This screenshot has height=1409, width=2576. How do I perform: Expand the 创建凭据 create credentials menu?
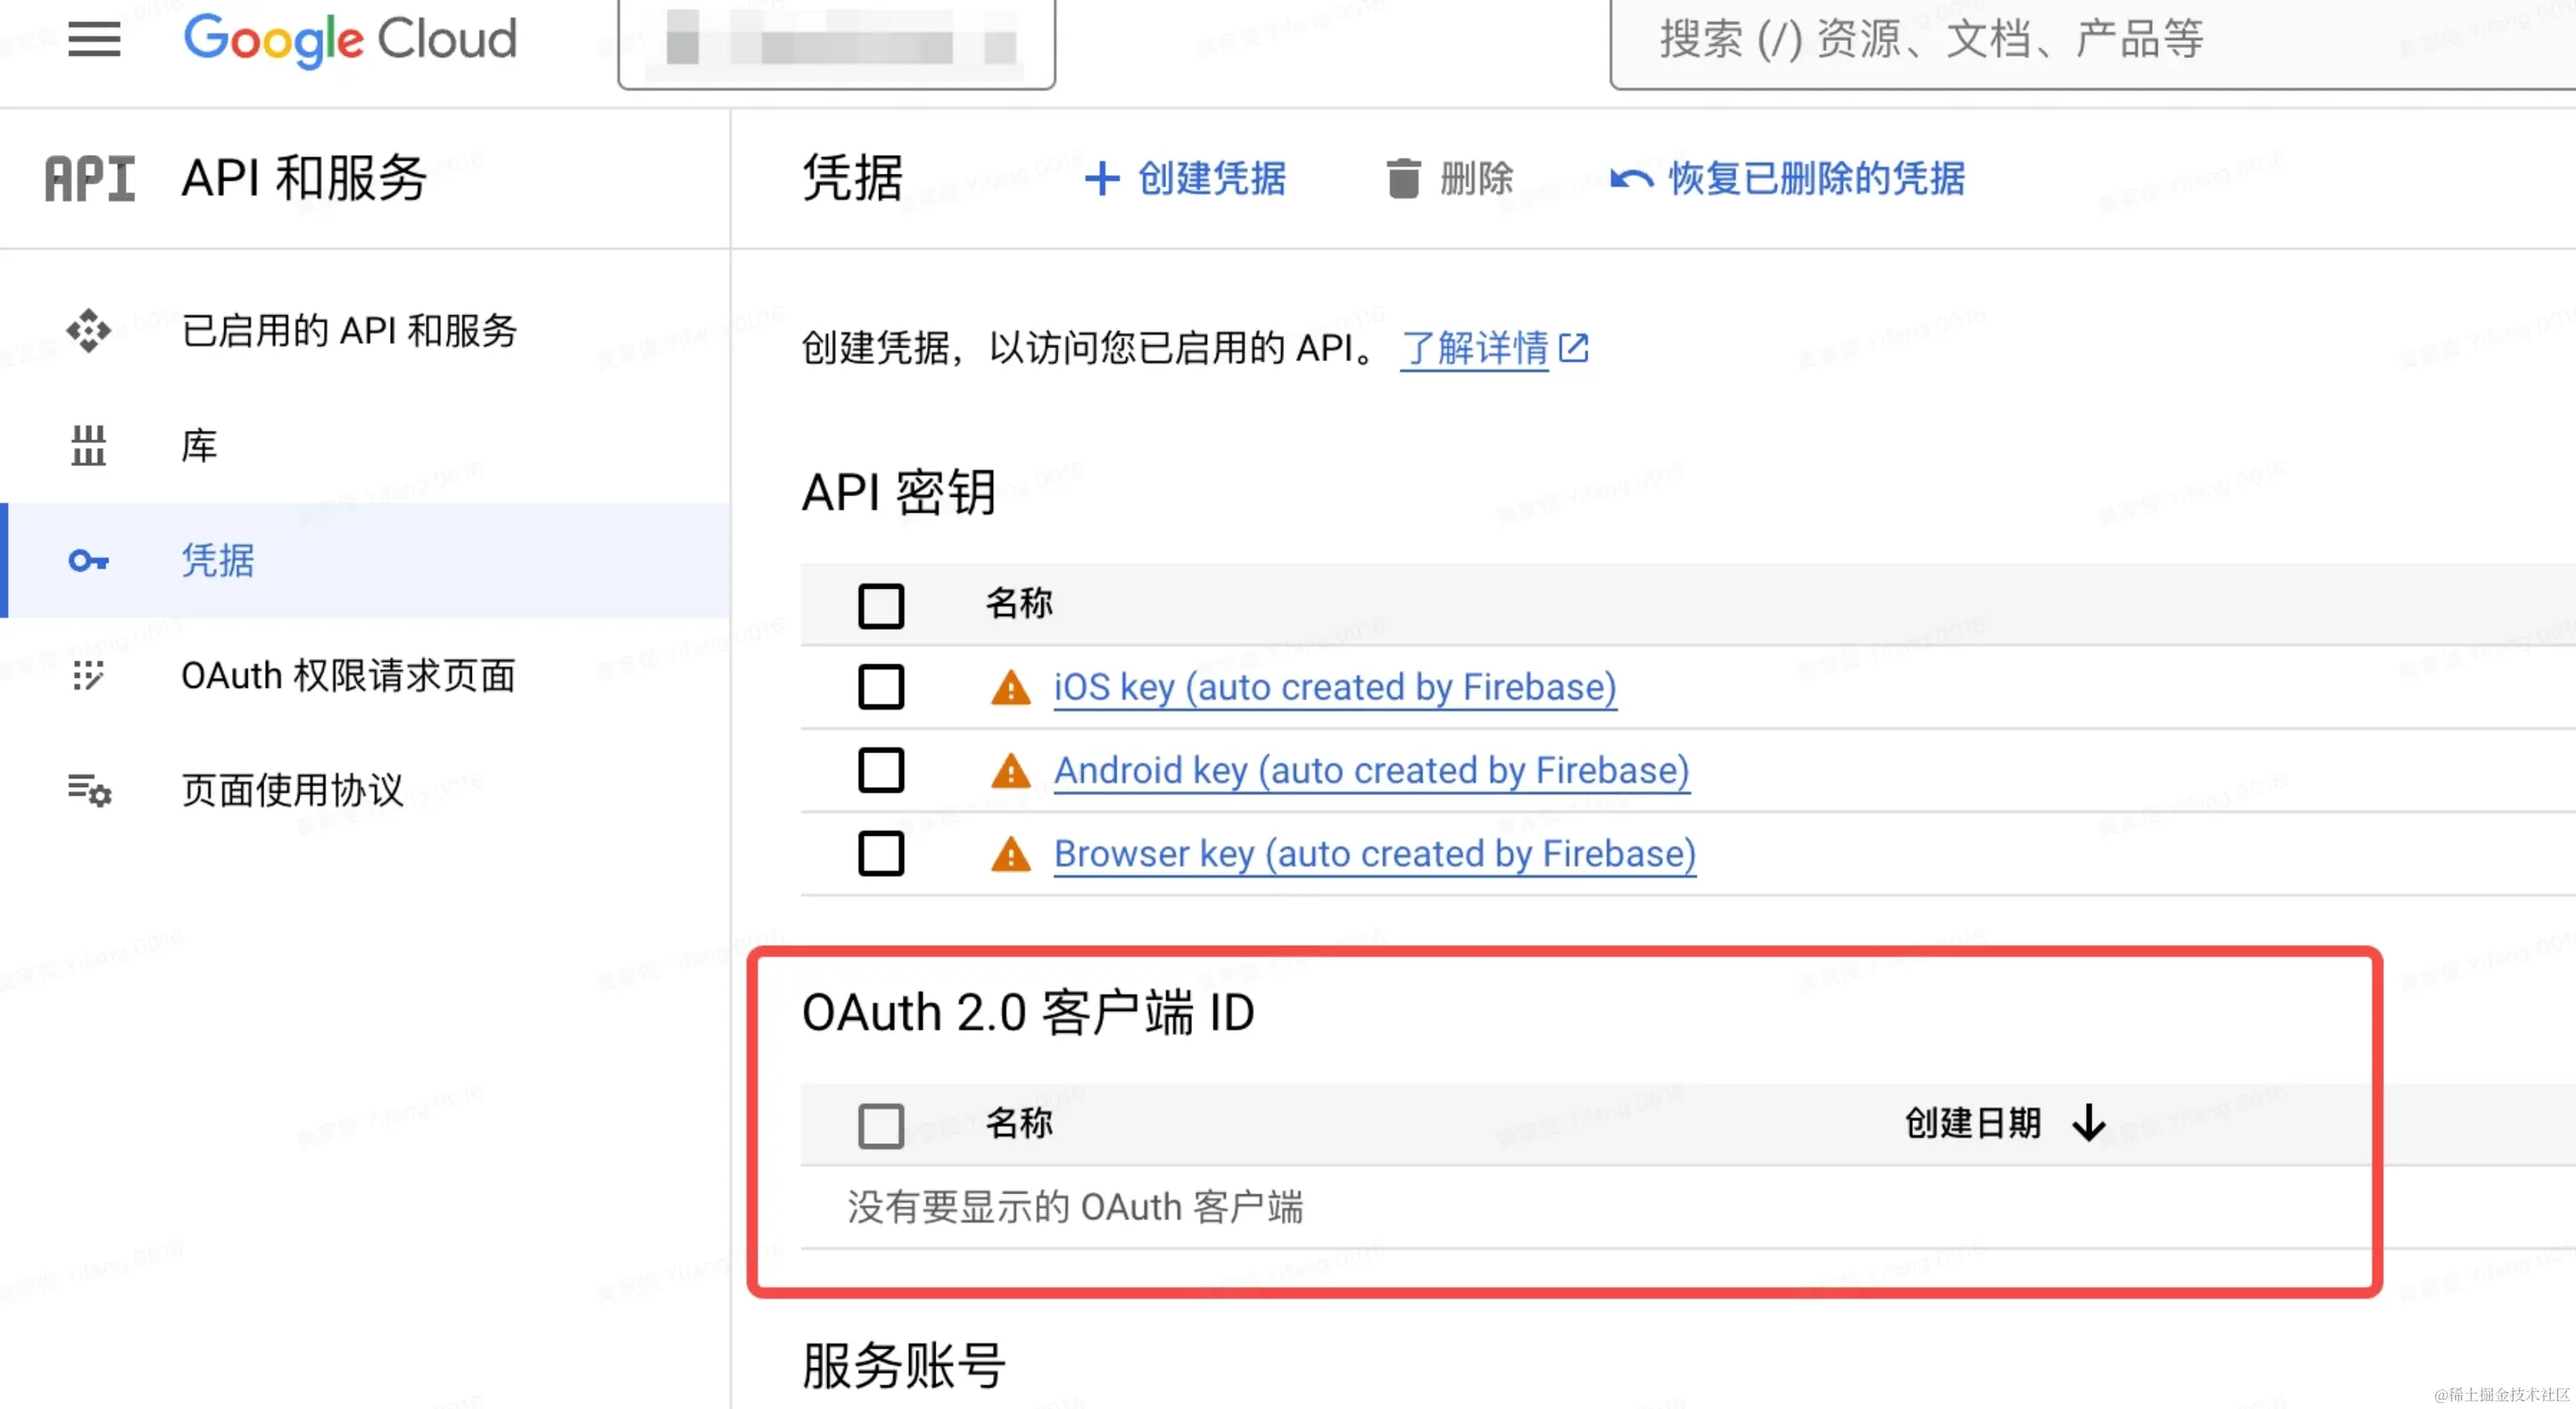point(1186,179)
